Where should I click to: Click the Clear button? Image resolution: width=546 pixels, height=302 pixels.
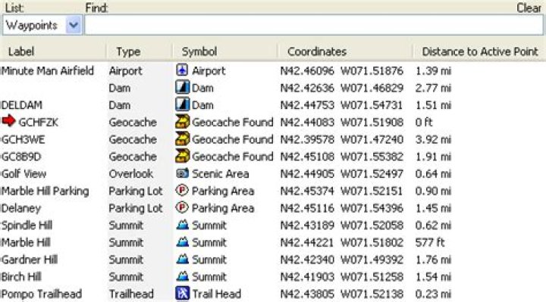click(x=529, y=8)
